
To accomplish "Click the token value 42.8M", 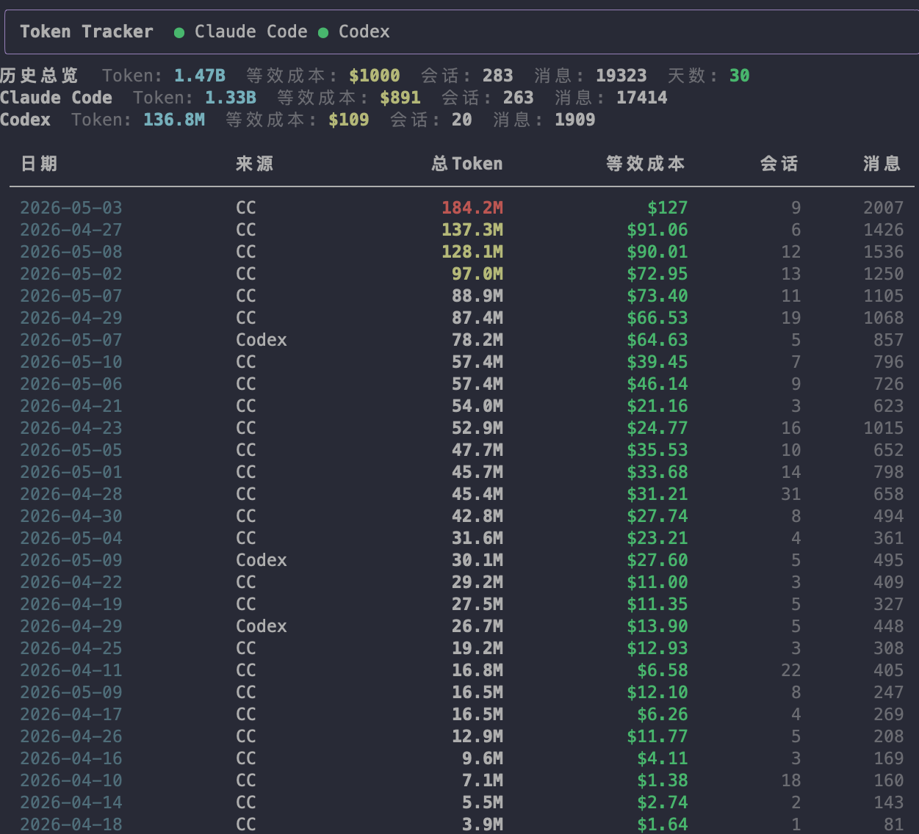I will [477, 516].
